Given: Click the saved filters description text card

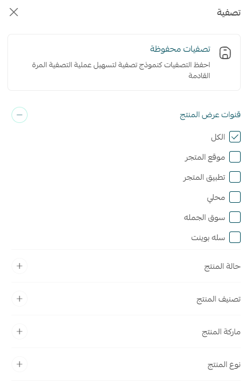Looking at the screenshot, I should 124,63.
